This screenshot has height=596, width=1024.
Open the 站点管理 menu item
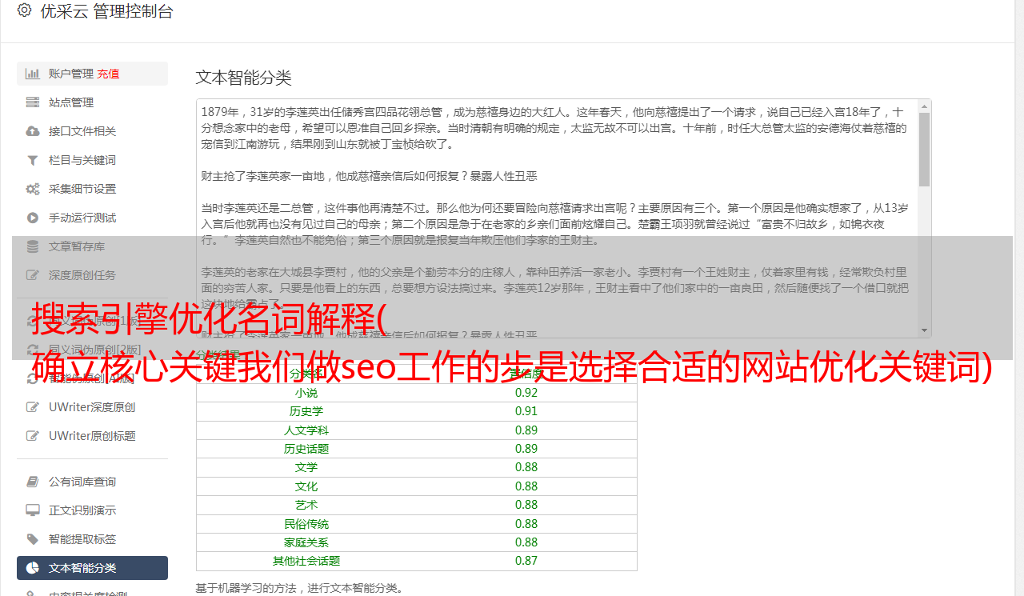(92, 102)
